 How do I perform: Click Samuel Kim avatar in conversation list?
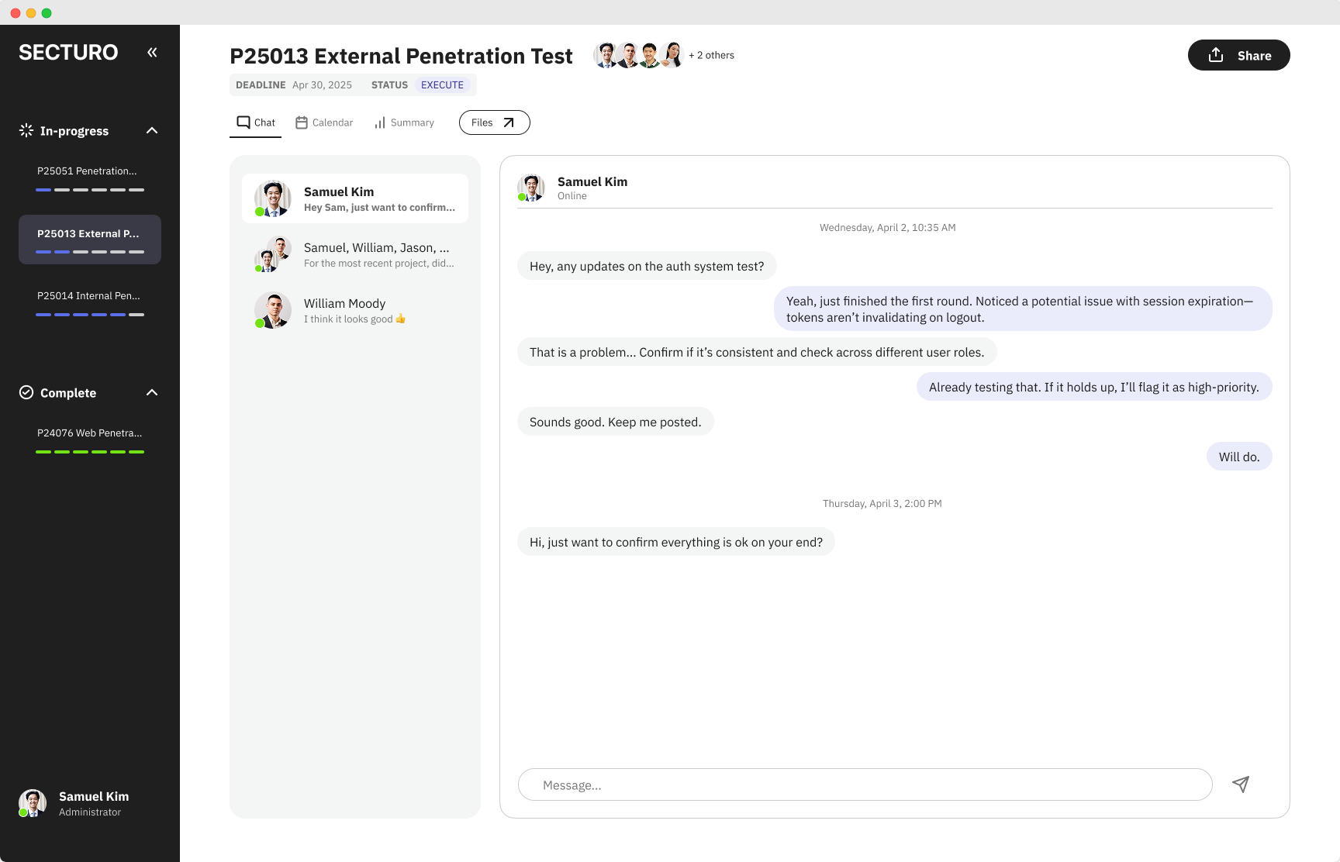point(273,198)
